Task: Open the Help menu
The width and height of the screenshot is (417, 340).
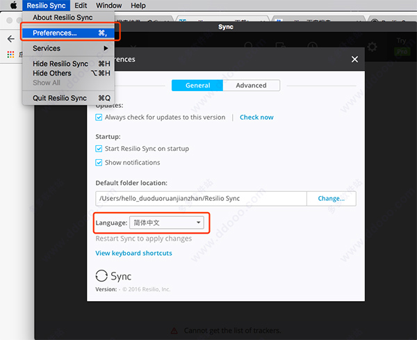Action: pyautogui.click(x=138, y=6)
